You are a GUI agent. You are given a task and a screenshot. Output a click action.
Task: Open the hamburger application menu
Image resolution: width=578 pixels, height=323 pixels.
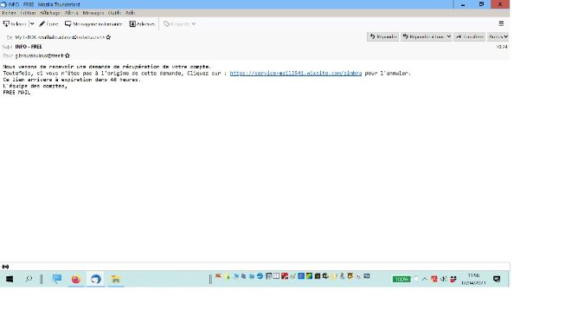[501, 23]
